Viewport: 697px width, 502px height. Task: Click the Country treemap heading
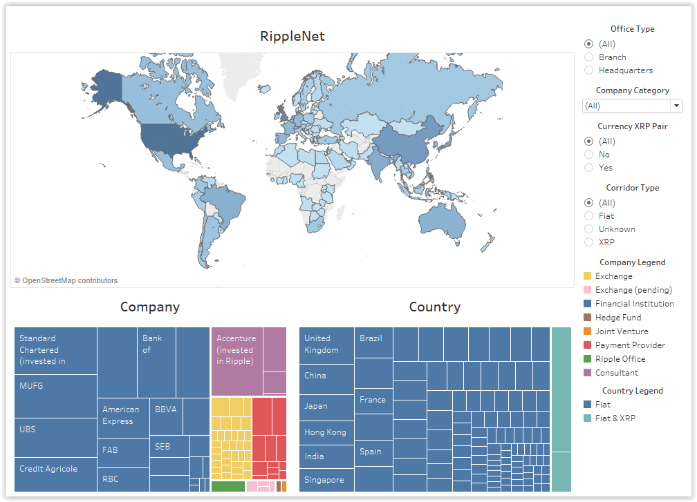(435, 307)
